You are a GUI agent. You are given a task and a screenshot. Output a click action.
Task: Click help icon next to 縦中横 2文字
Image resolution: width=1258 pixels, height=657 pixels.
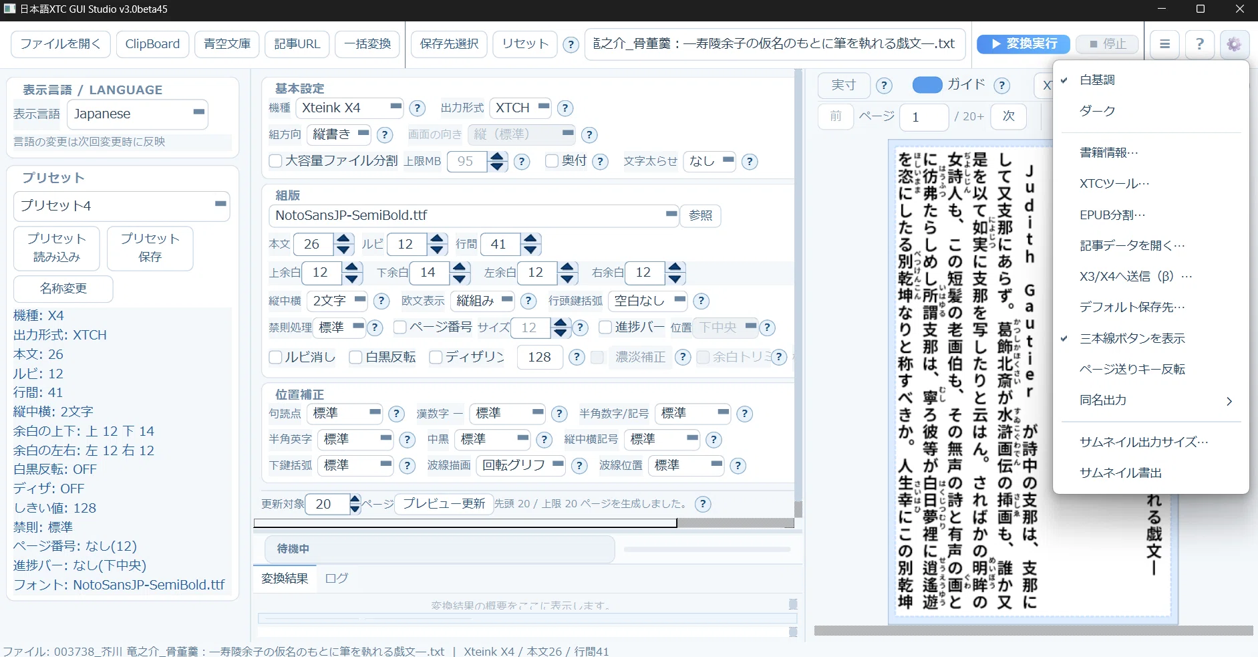click(381, 301)
